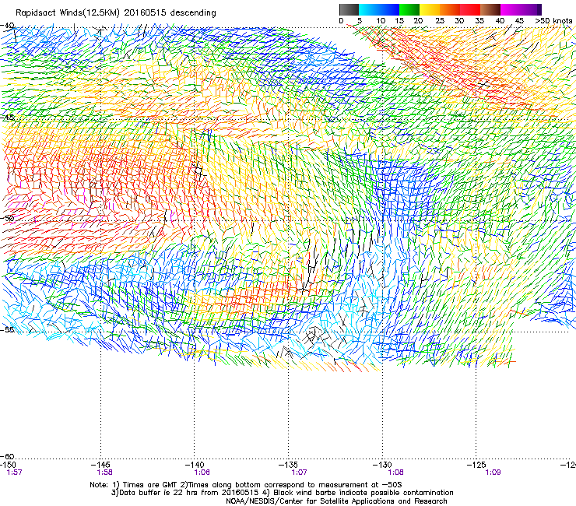Click the '-125' longitude axis label

point(476,465)
